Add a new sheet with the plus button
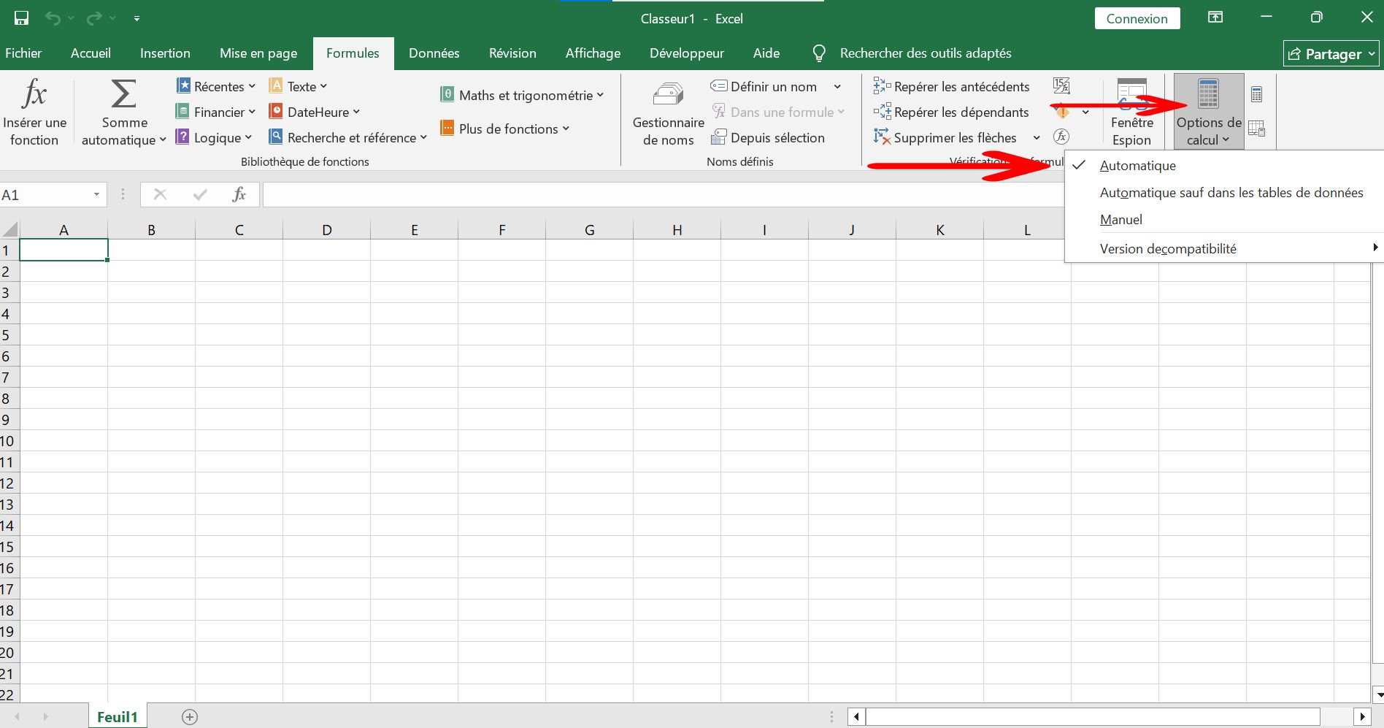 [x=189, y=716]
